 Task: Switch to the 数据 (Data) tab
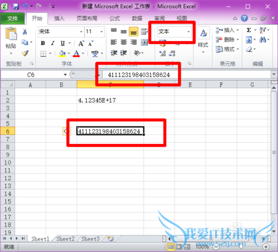tap(137, 18)
